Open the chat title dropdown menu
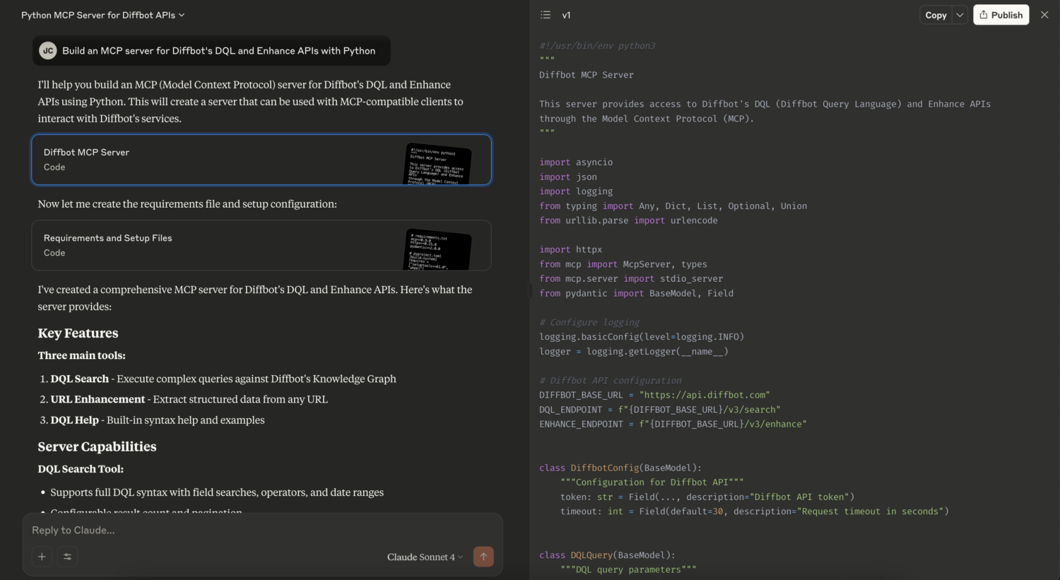 103,15
